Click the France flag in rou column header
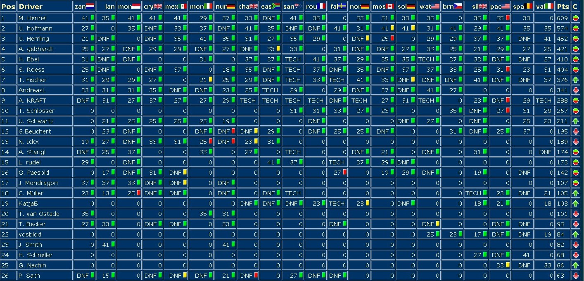 pyautogui.click(x=323, y=7)
